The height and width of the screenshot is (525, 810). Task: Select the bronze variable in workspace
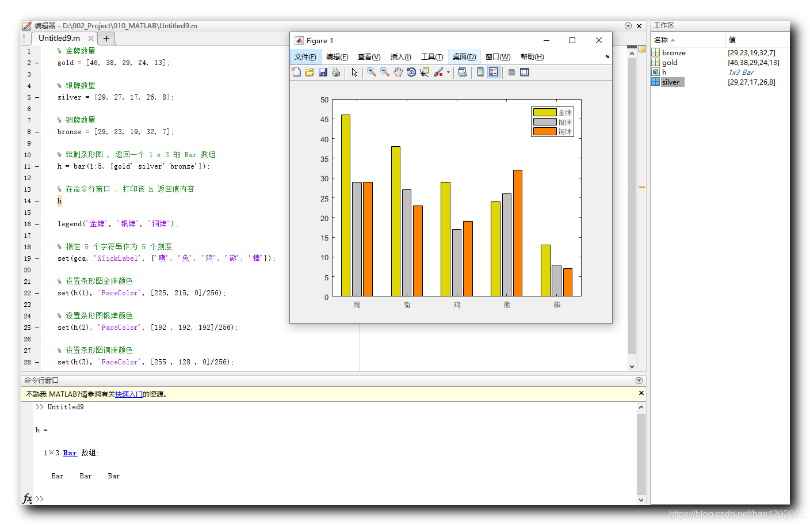click(x=674, y=52)
